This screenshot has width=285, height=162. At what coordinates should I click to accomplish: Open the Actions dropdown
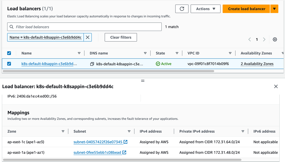point(205,9)
